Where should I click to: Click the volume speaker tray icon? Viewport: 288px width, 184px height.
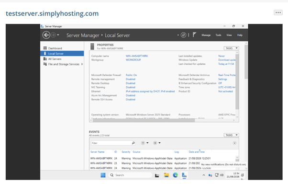222,175
